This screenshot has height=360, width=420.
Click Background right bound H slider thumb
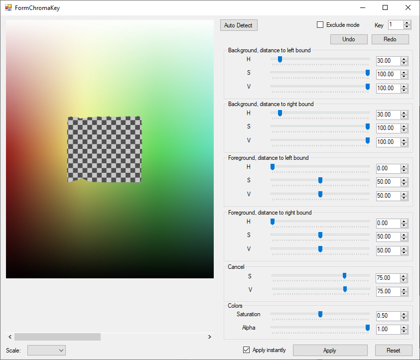tap(280, 113)
